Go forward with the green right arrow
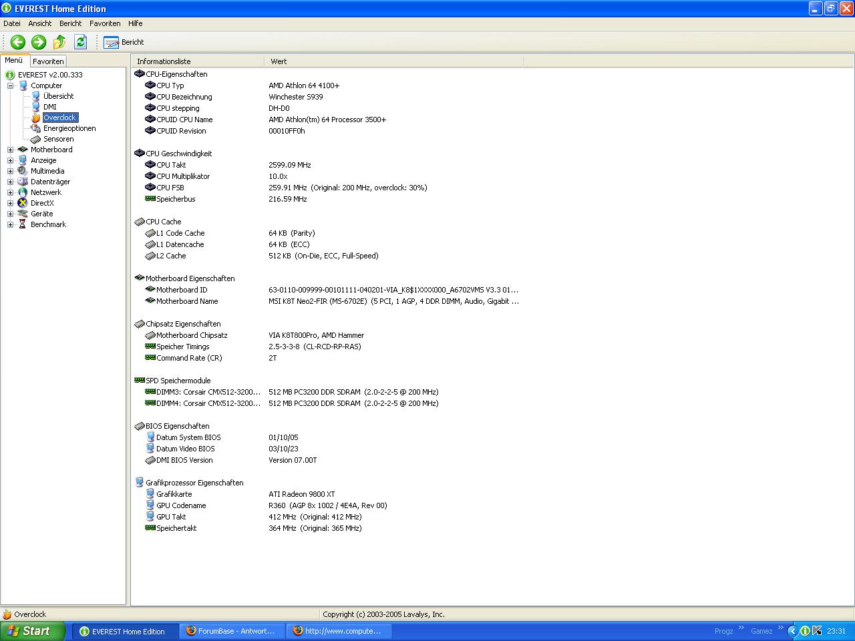This screenshot has width=855, height=641. 39,42
